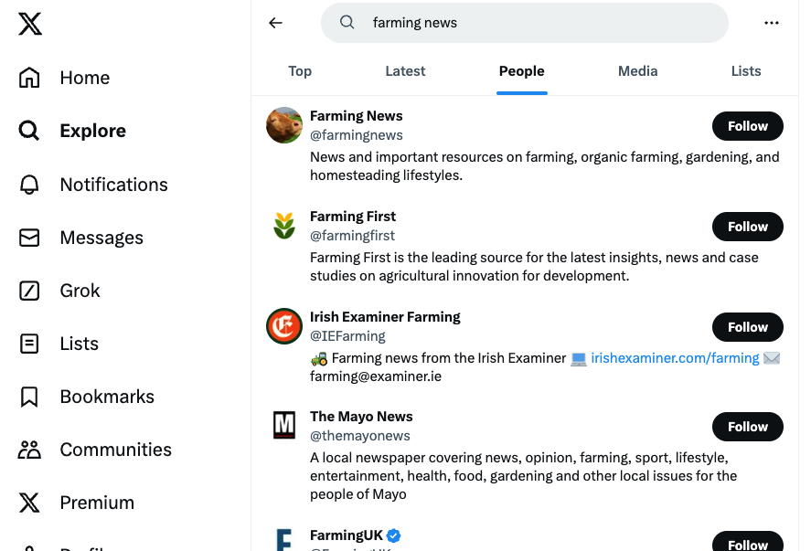Screen dimensions: 811x551
Task: Click the back arrow beside search
Action: point(275,23)
